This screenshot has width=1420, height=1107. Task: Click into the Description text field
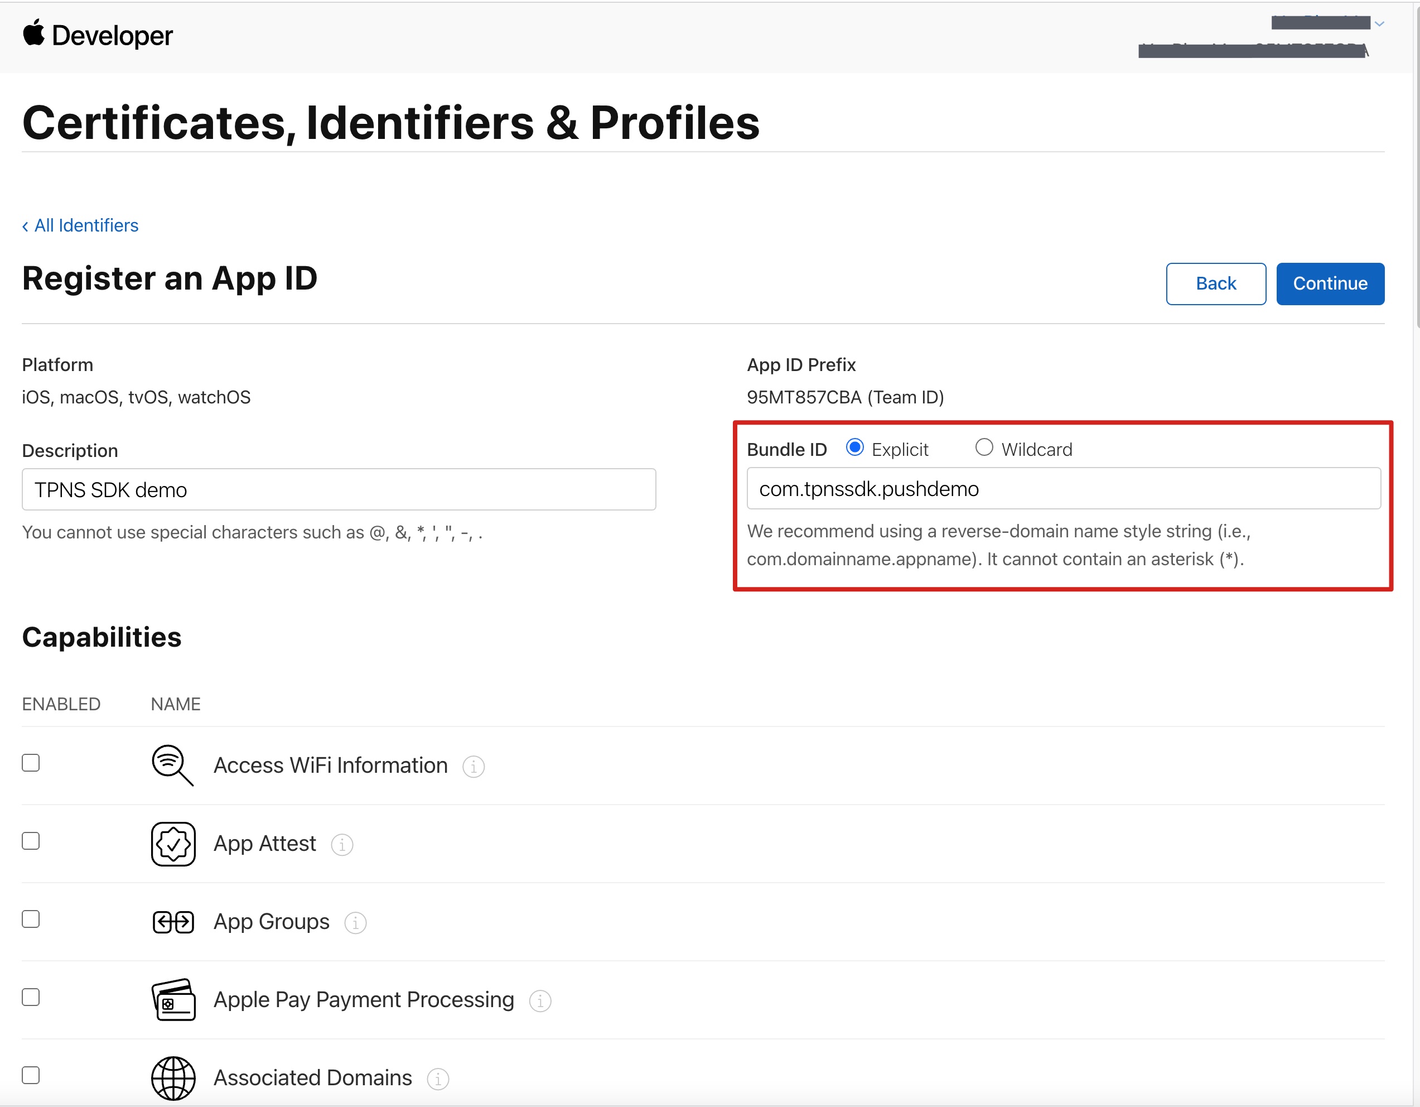click(338, 490)
